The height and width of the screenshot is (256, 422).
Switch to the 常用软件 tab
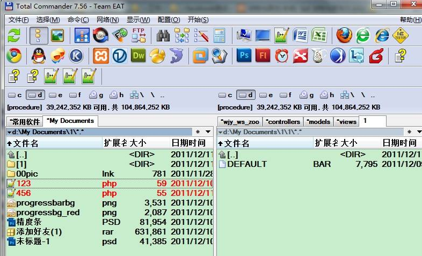point(25,121)
